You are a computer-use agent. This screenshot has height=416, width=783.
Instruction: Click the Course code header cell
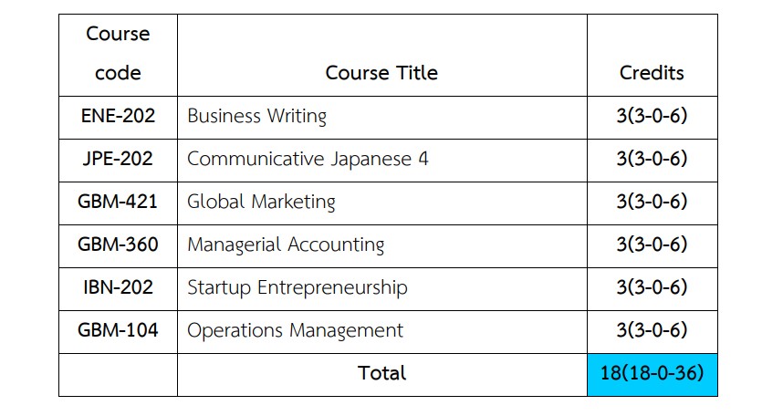(118, 54)
